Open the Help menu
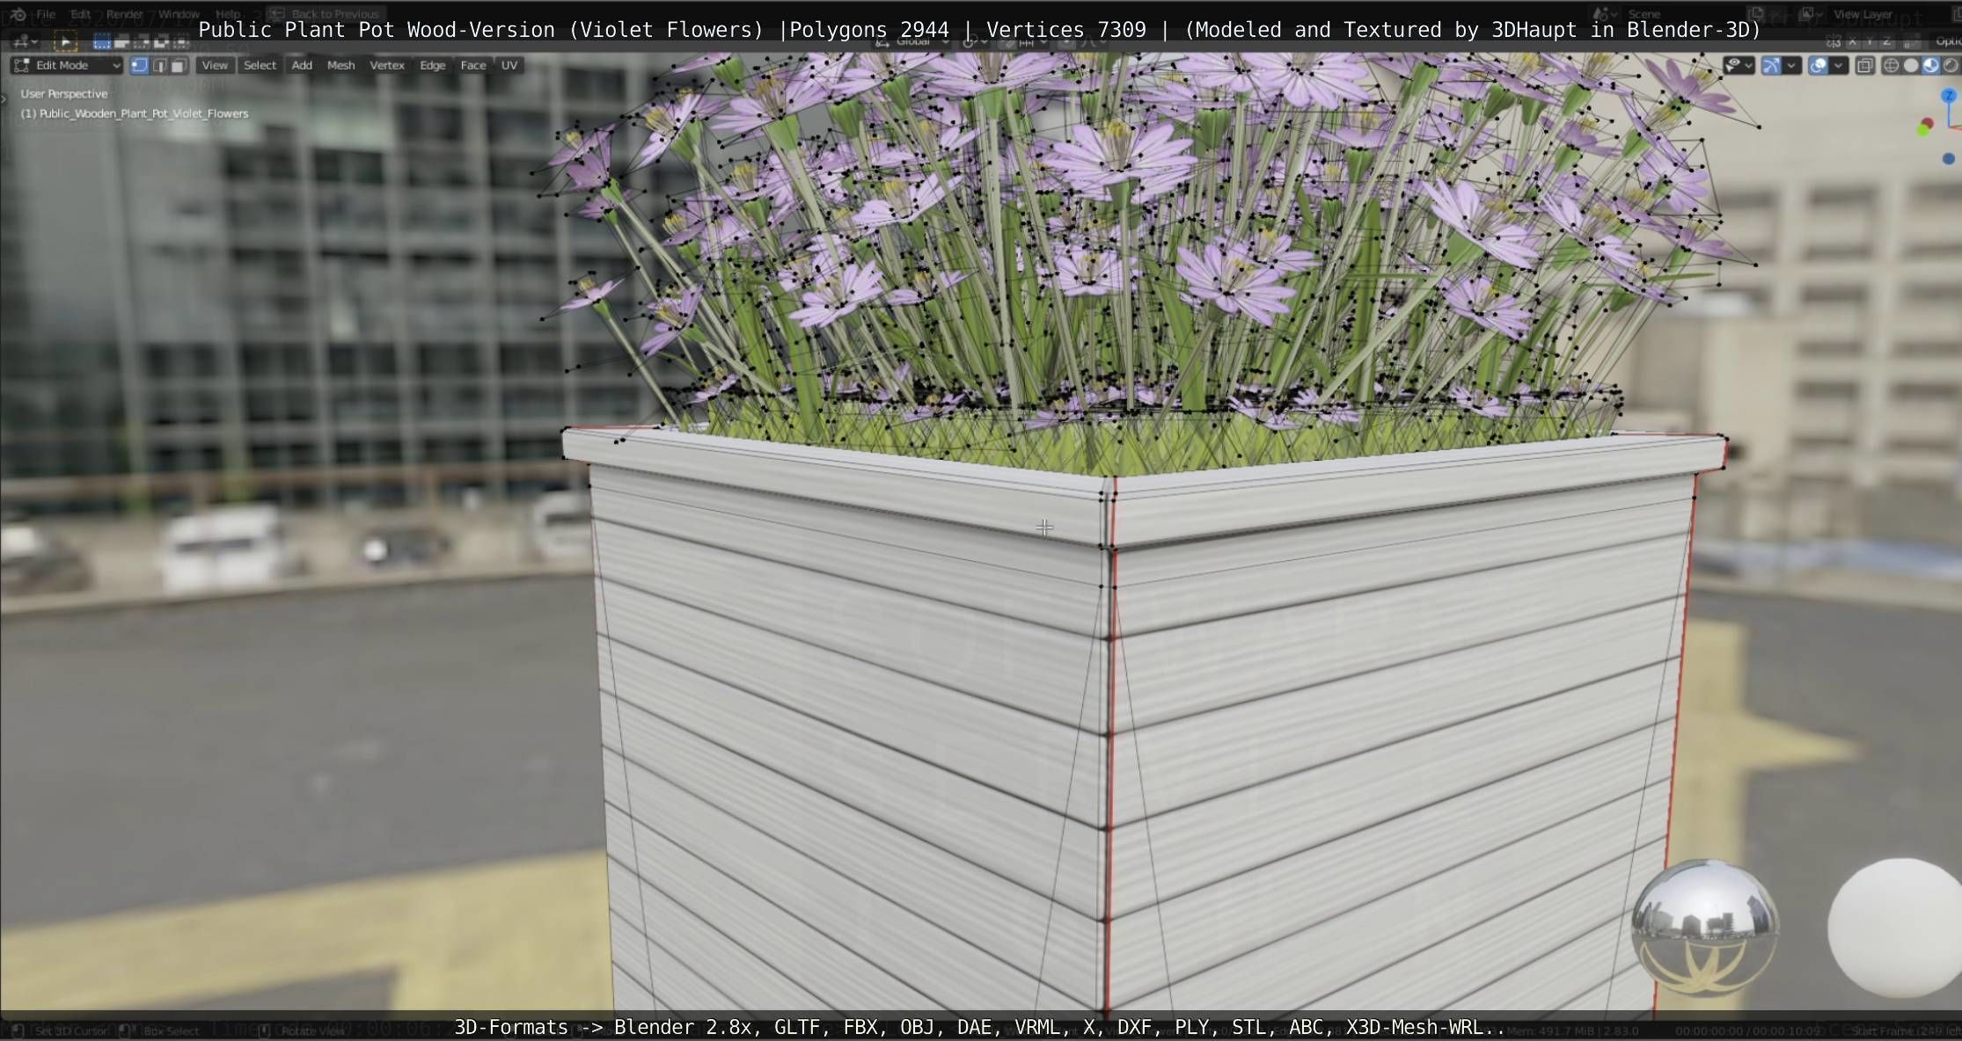 click(228, 14)
